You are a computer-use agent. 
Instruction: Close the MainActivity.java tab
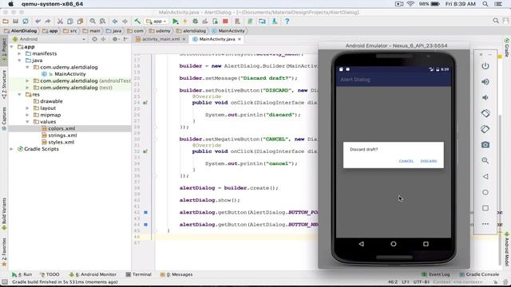pyautogui.click(x=240, y=39)
